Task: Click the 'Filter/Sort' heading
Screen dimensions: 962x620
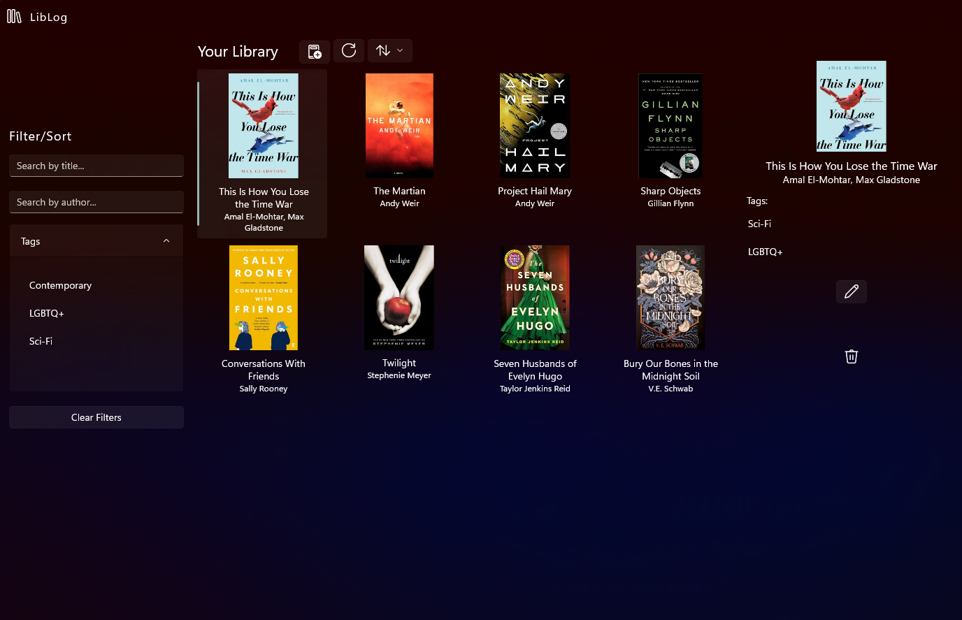Action: click(40, 136)
